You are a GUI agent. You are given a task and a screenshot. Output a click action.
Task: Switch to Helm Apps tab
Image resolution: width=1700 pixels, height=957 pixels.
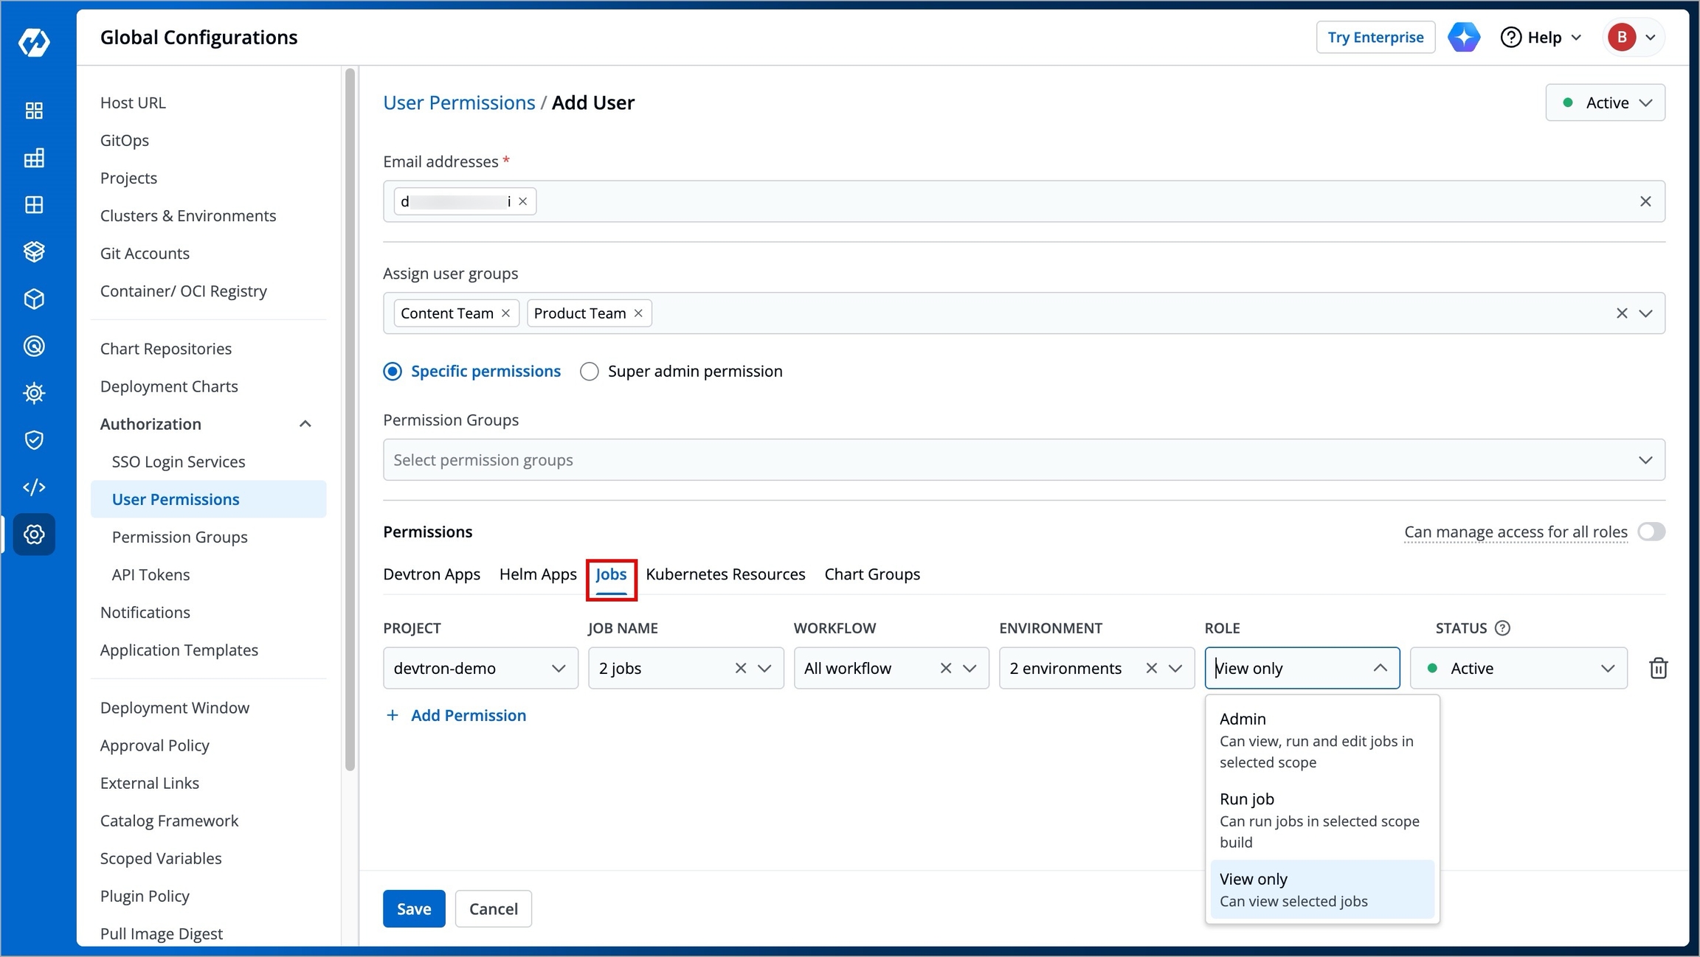coord(538,574)
